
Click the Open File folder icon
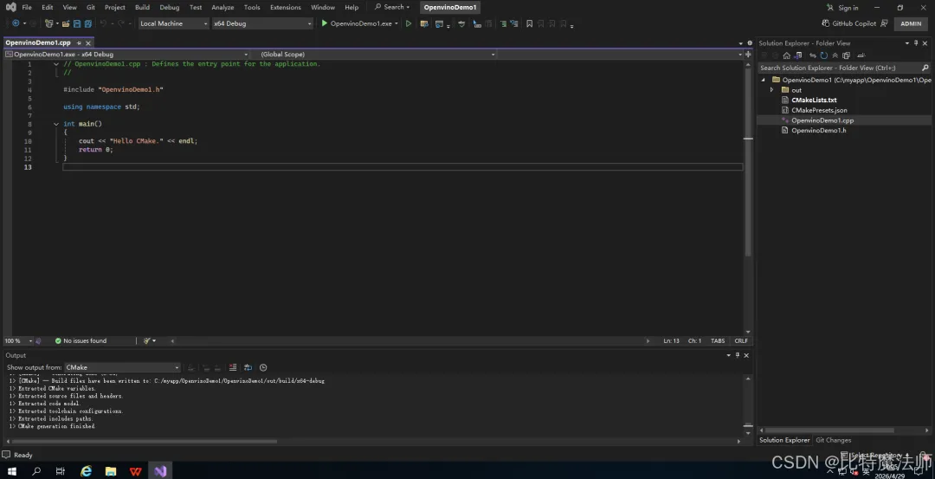pyautogui.click(x=66, y=24)
